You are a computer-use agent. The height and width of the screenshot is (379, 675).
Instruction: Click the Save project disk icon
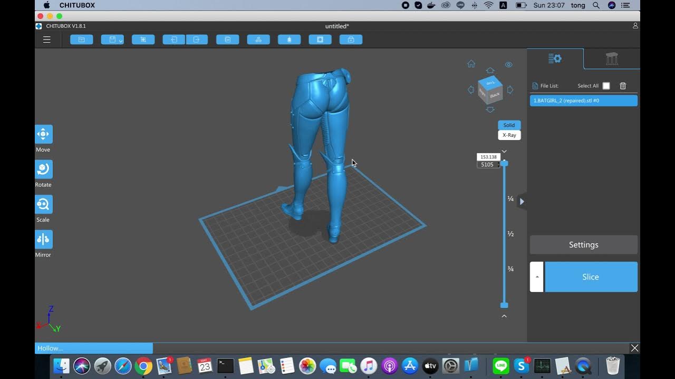[111, 39]
